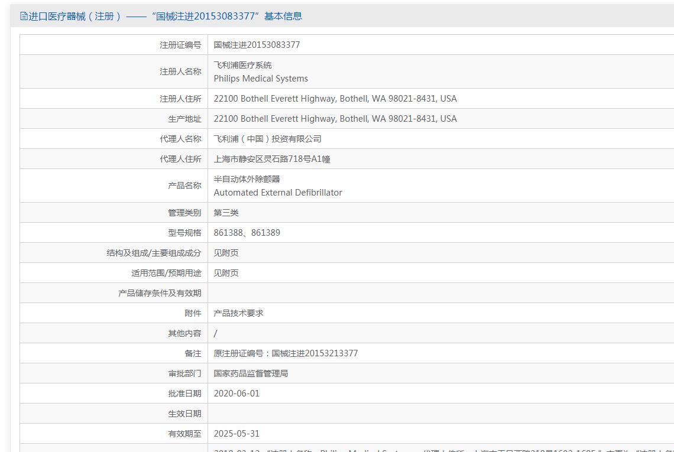Select 见附页 in the 适用范围 row

pyautogui.click(x=226, y=273)
